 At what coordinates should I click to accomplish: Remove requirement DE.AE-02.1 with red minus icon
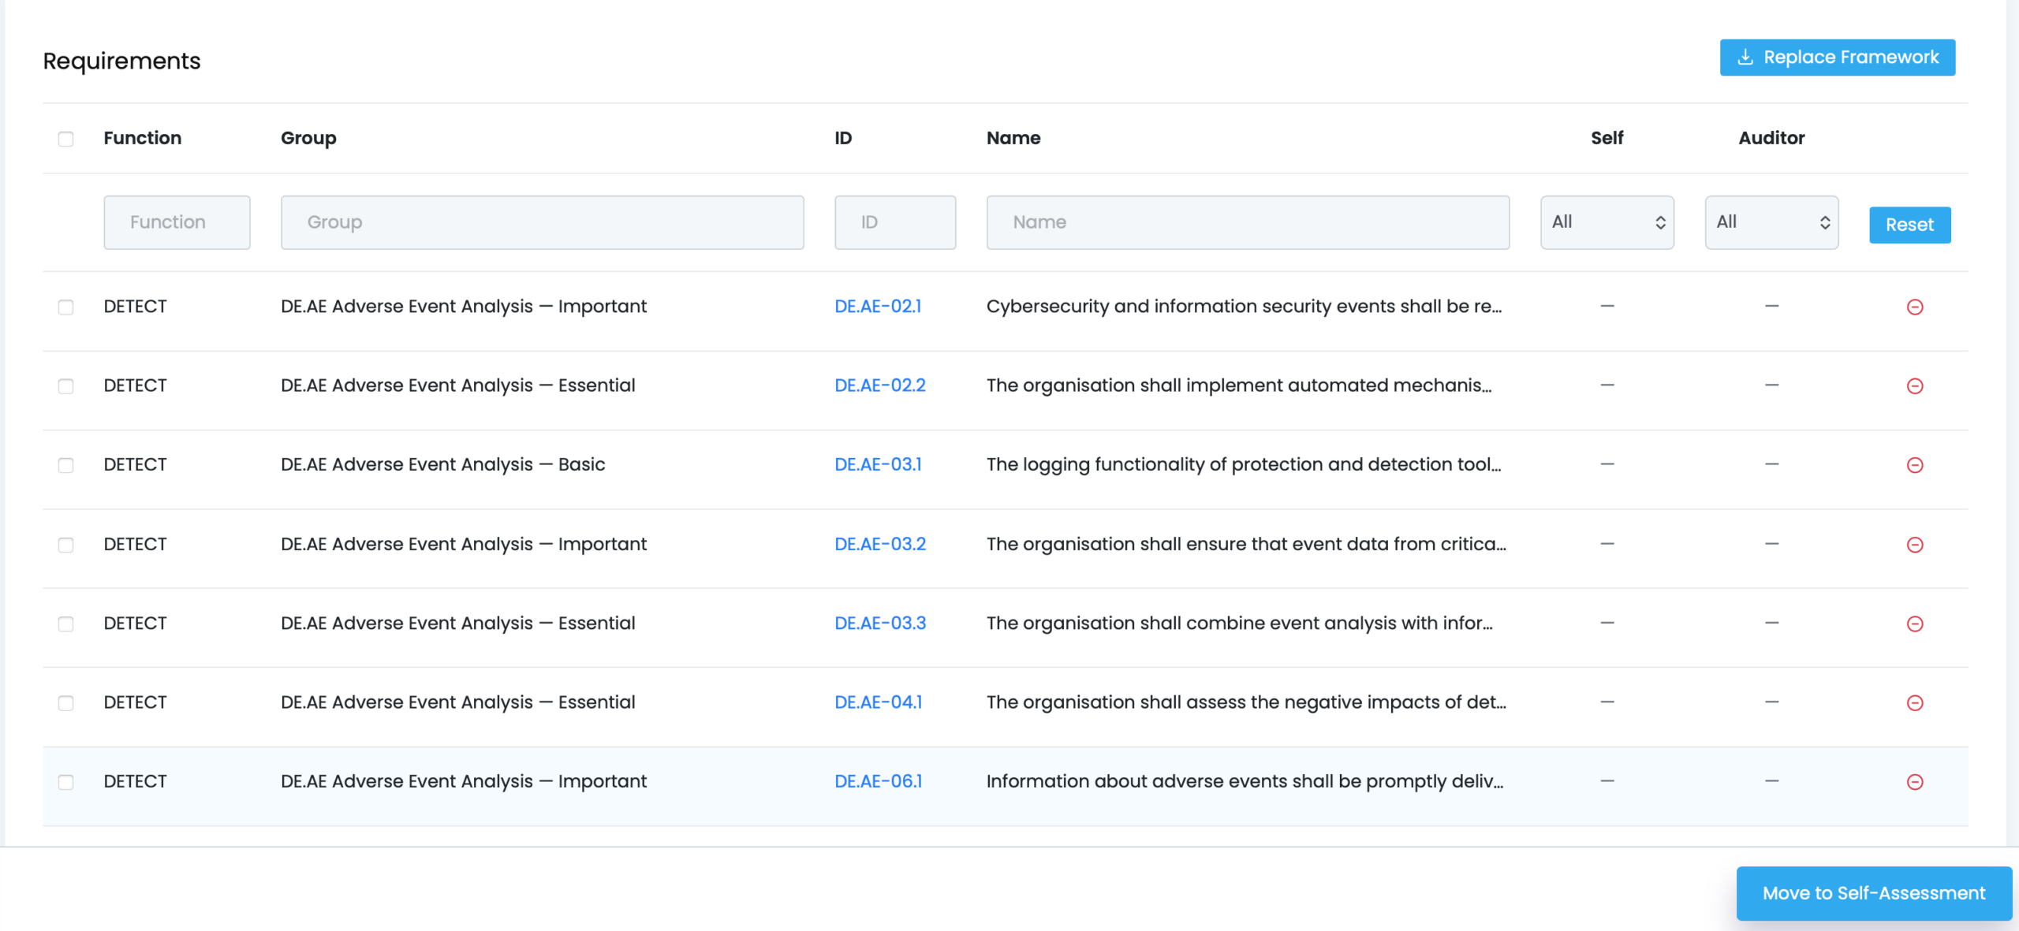point(1914,307)
